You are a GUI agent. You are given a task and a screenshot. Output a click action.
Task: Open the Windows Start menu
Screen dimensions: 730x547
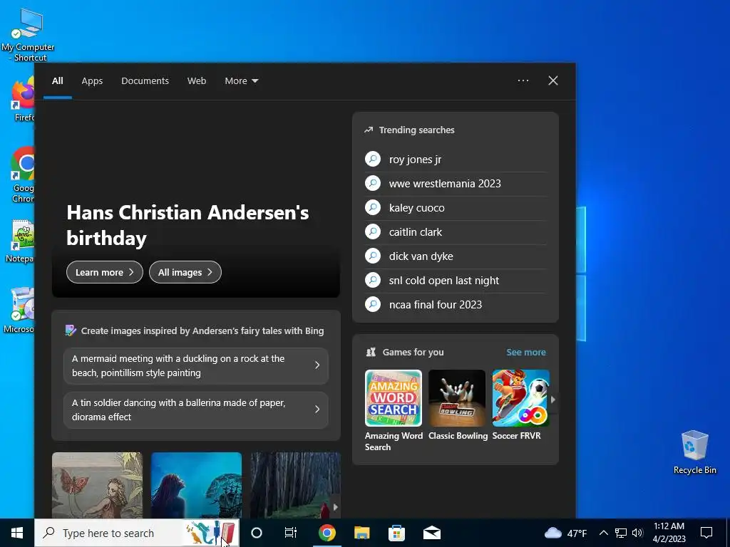[17, 533]
